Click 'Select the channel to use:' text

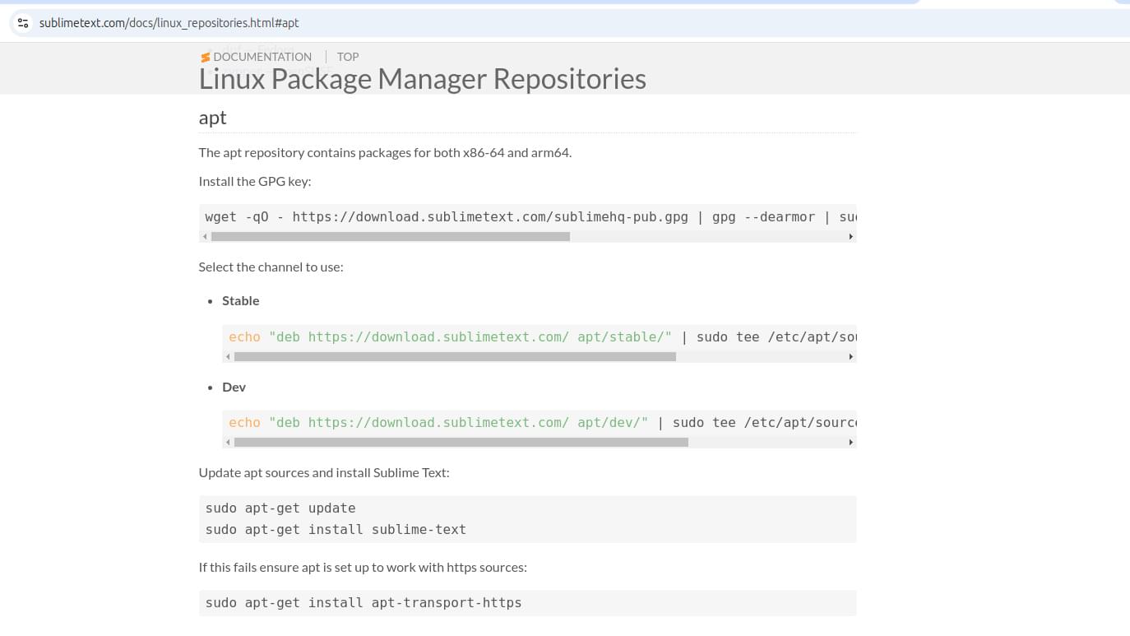pyautogui.click(x=271, y=267)
